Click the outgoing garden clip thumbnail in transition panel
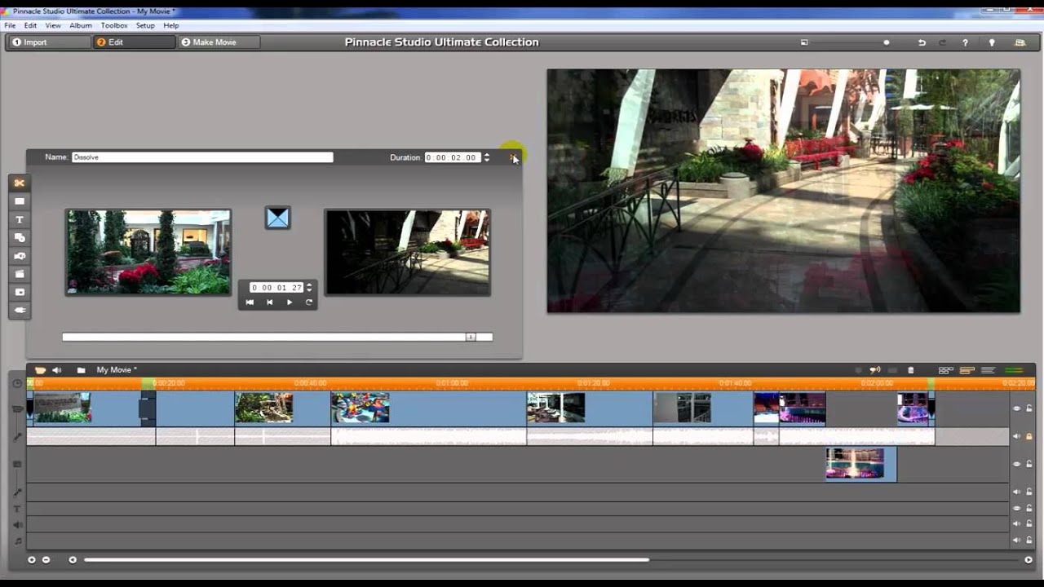1044x587 pixels. [148, 252]
